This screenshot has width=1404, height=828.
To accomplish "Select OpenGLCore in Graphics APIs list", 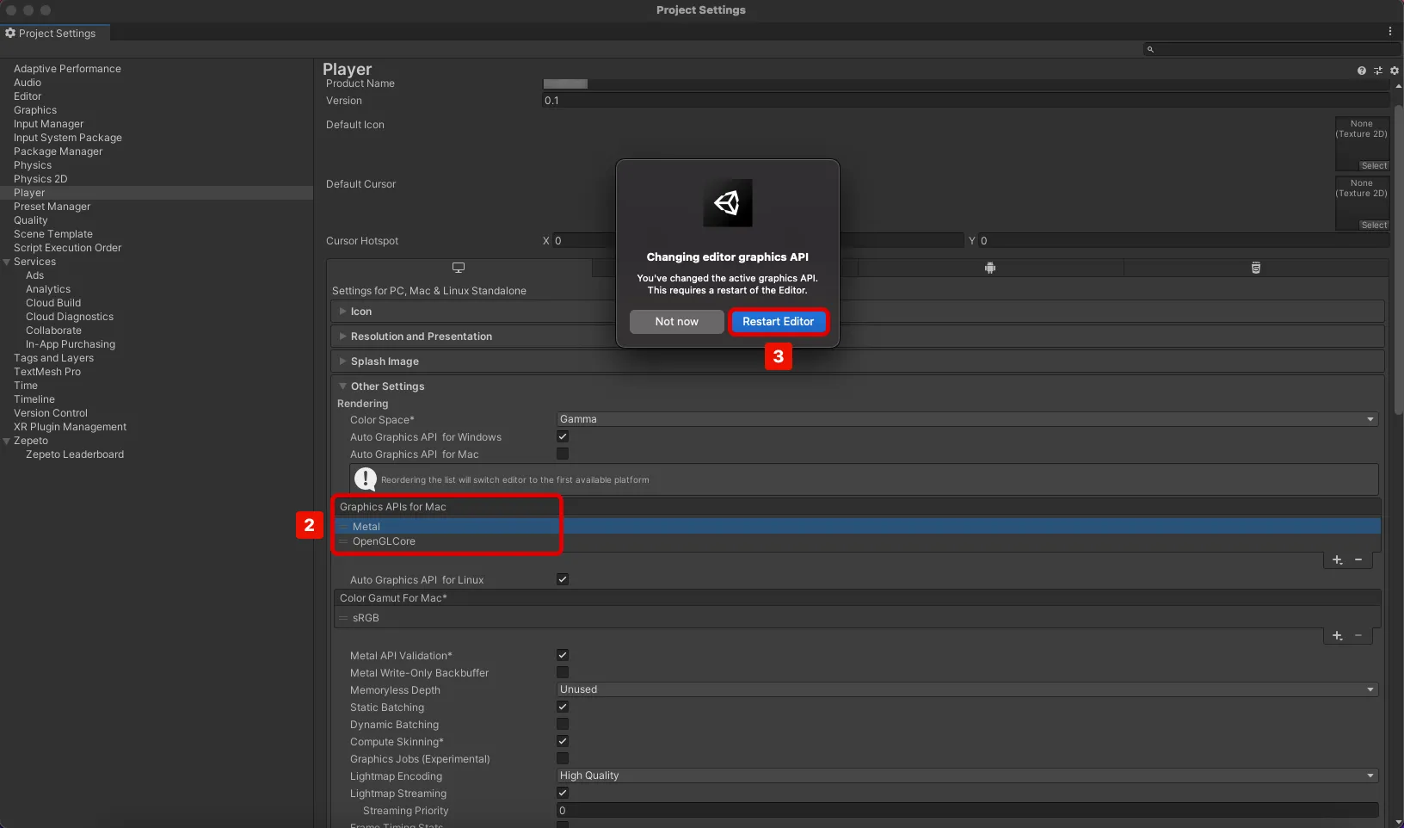I will 858,541.
